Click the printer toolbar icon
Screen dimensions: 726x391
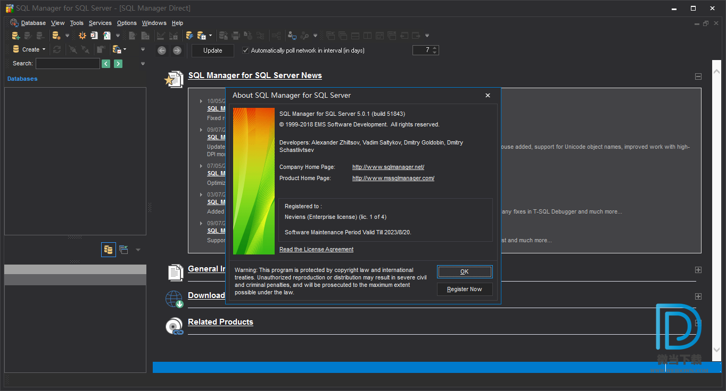click(x=236, y=36)
